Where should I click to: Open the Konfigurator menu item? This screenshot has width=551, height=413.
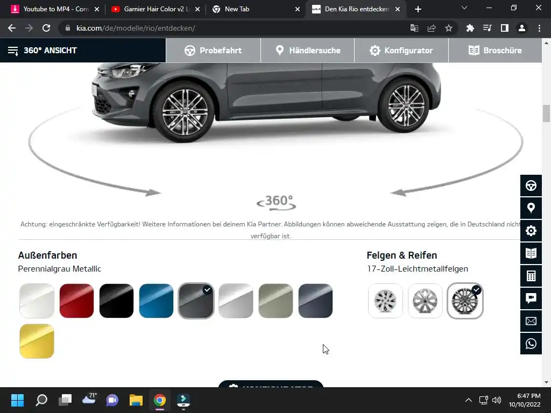click(401, 51)
